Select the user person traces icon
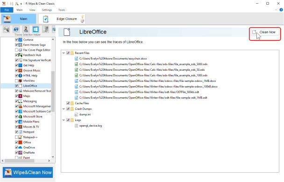The height and width of the screenshot is (182, 284). click(26, 29)
